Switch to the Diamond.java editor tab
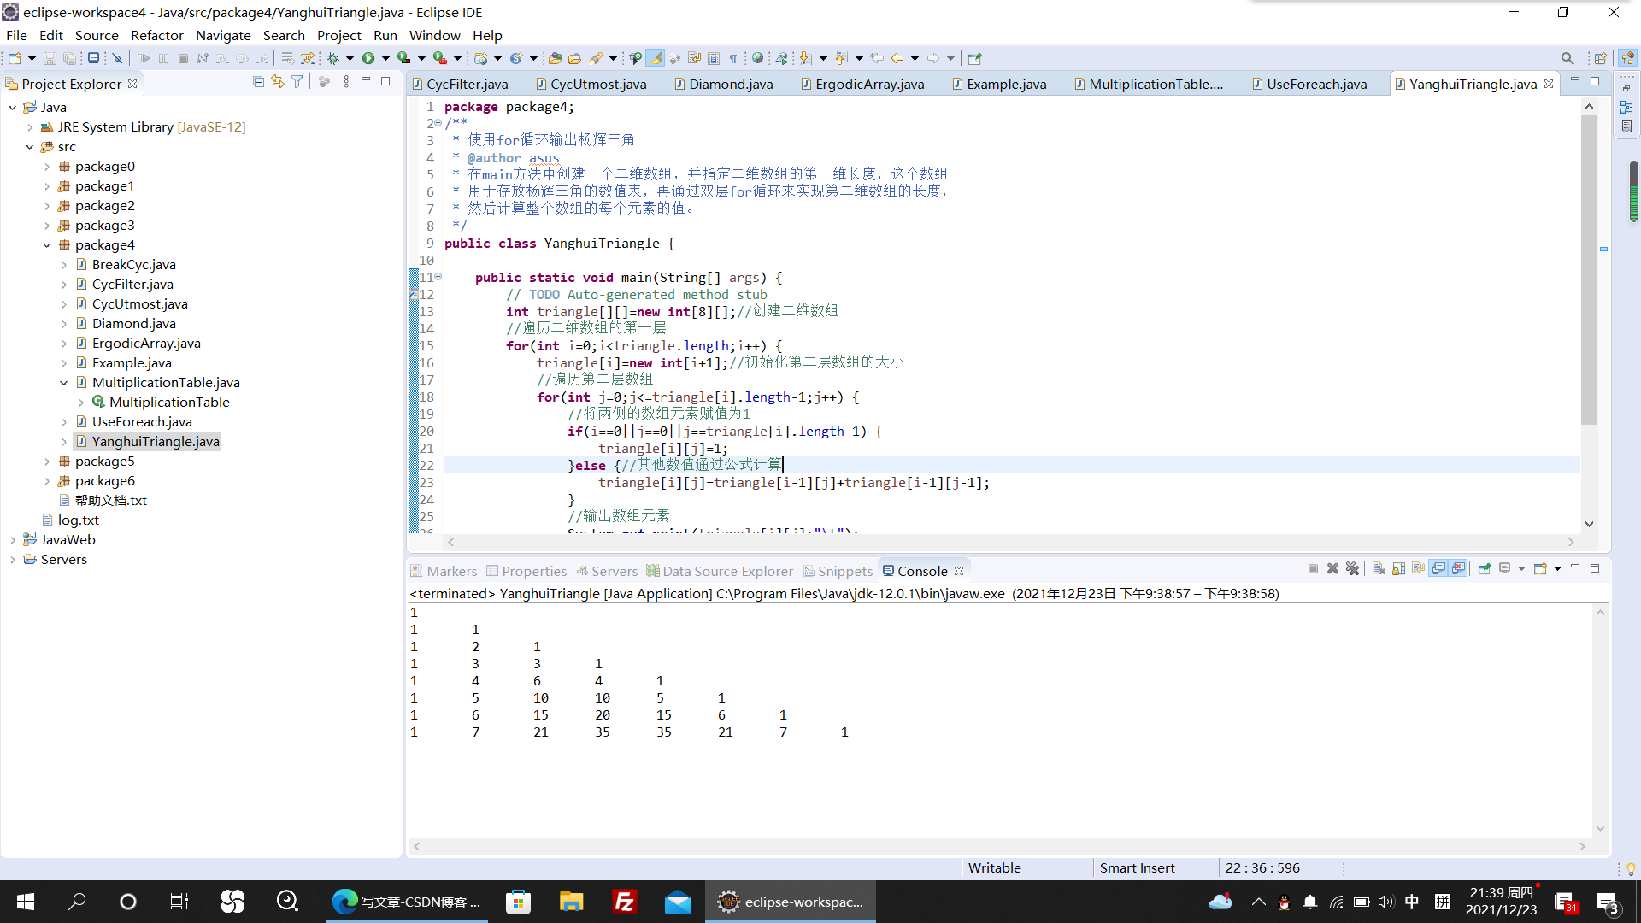Viewport: 1641px width, 923px height. point(730,84)
